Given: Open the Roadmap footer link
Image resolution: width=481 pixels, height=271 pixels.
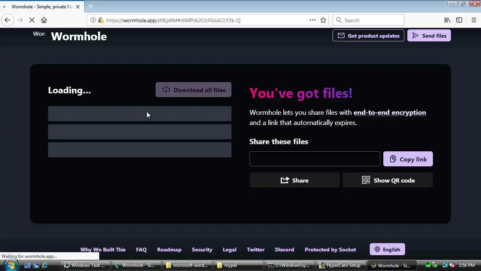Looking at the screenshot, I should (169, 250).
